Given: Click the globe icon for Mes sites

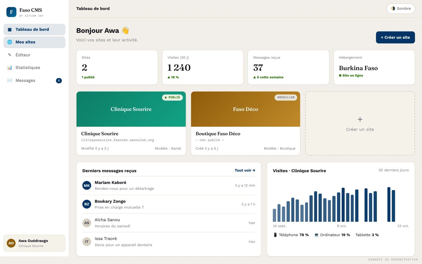Looking at the screenshot, I should pos(10,42).
